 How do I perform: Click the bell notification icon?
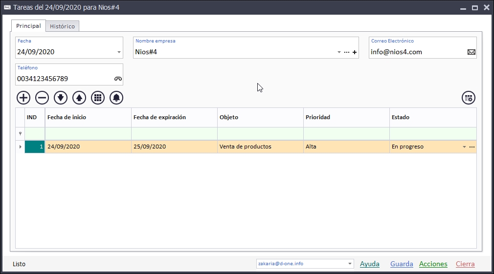click(x=116, y=98)
